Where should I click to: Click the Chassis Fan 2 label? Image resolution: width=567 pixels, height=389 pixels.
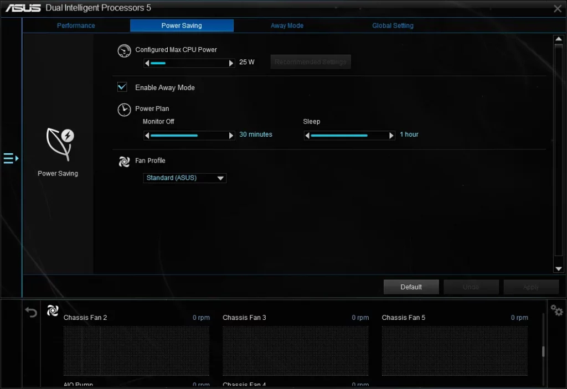tap(85, 318)
